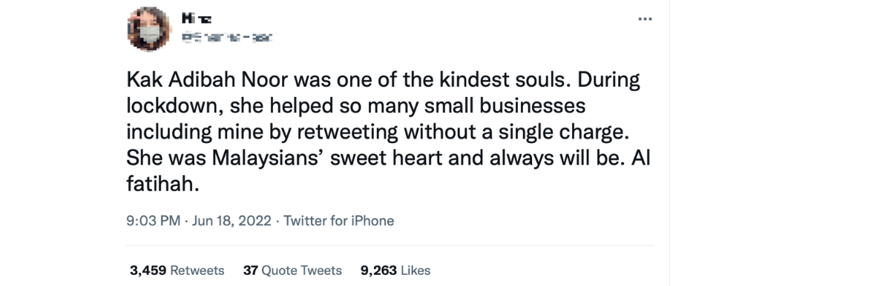877x286 pixels.
Task: Open the Quote Tweets list
Action: tap(301, 270)
